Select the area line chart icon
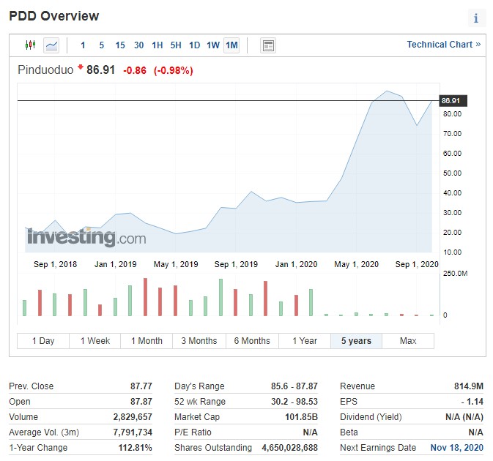Viewport: 493px width, 461px height. pyautogui.click(x=51, y=45)
